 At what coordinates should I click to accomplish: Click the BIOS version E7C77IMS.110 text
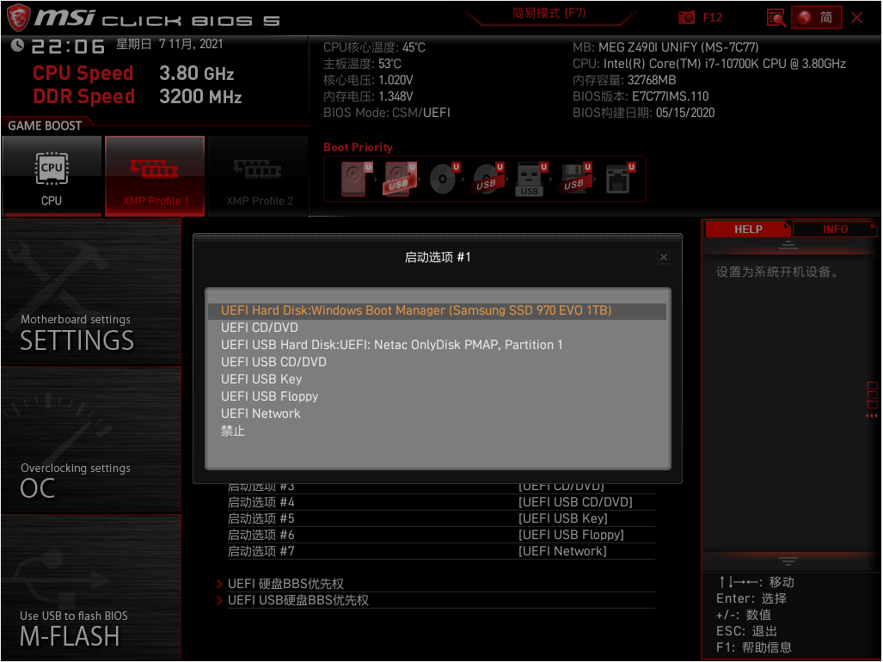coord(641,96)
